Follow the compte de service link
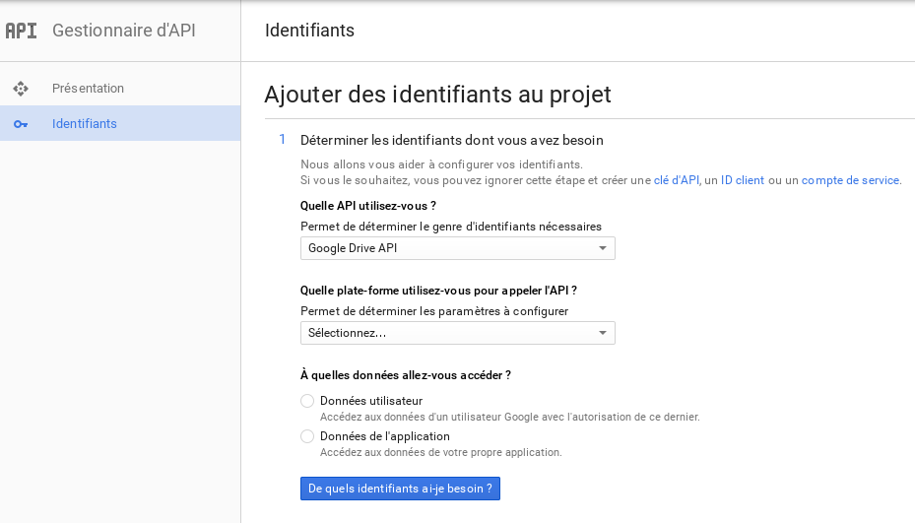 coord(850,180)
